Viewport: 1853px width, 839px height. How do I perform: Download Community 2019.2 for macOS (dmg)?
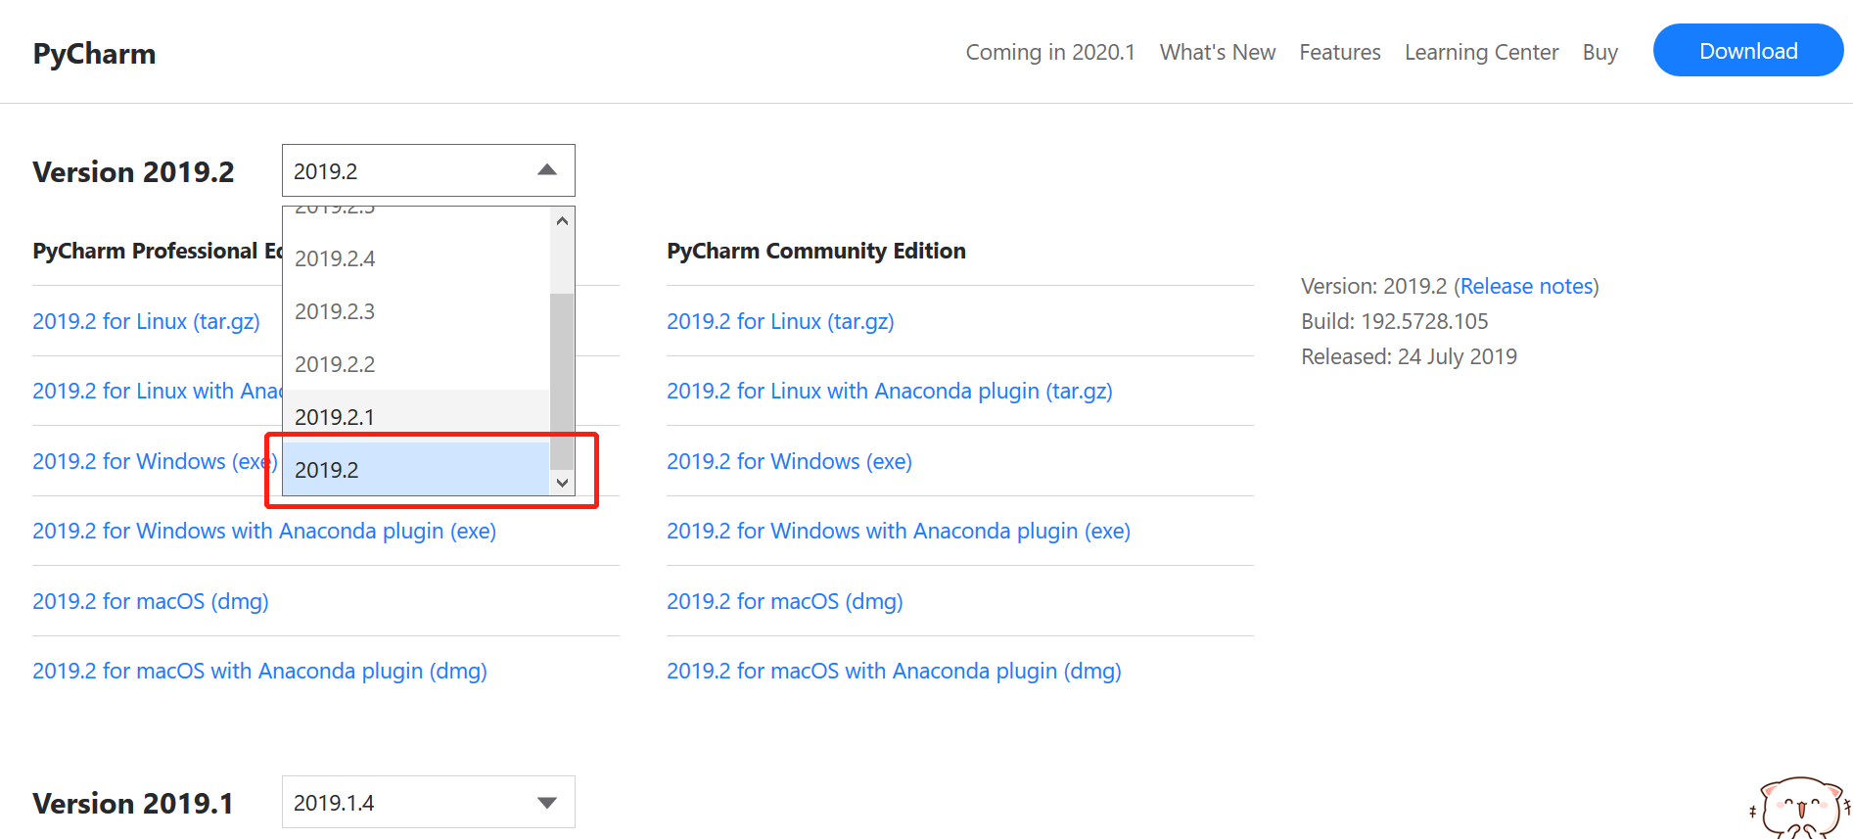[785, 601]
